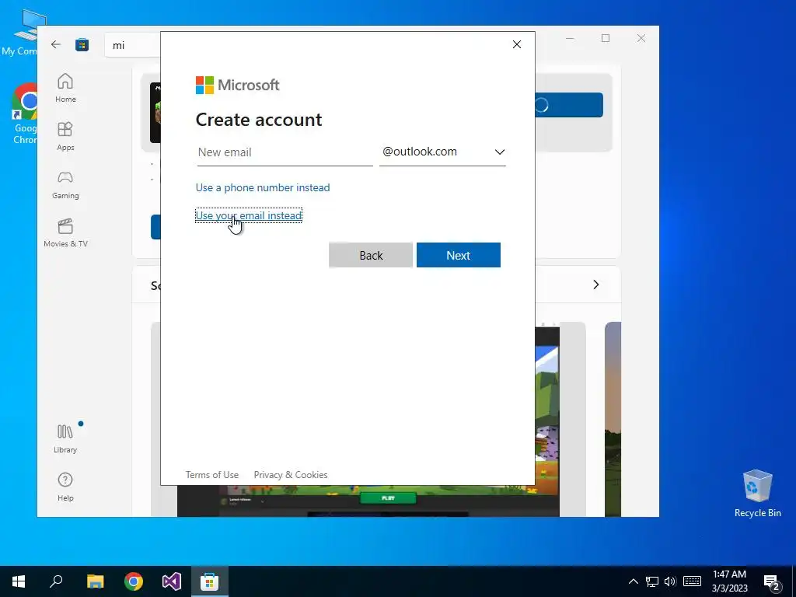
Task: Go to Gaming section in Store
Action: 65,185
